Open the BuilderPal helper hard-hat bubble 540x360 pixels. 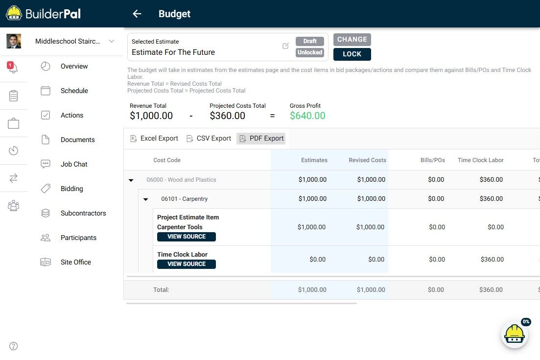coord(515,335)
